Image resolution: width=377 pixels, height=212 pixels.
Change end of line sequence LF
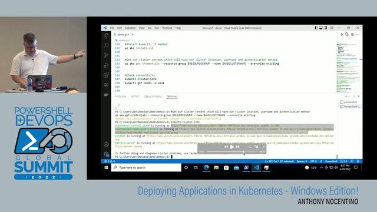click(x=320, y=161)
